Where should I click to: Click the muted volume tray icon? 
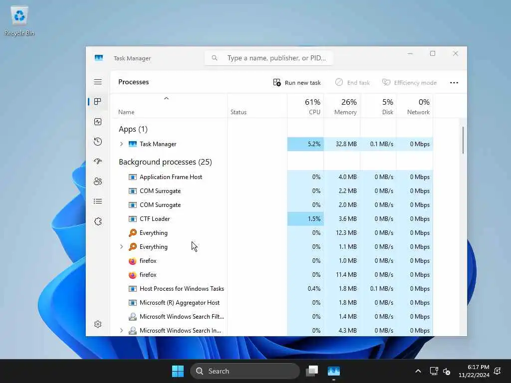447,371
